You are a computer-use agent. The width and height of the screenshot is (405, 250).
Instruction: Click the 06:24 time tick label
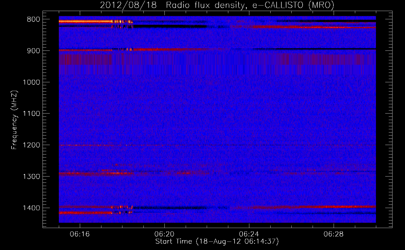point(249,234)
